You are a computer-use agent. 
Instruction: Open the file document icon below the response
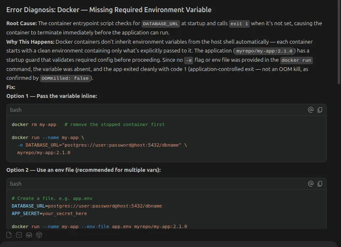click(9, 235)
